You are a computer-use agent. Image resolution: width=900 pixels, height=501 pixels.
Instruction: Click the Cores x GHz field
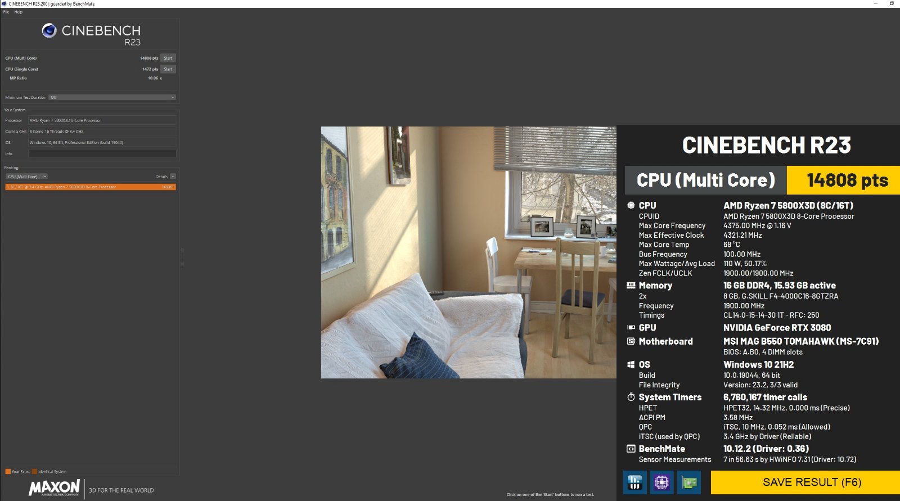pyautogui.click(x=102, y=132)
